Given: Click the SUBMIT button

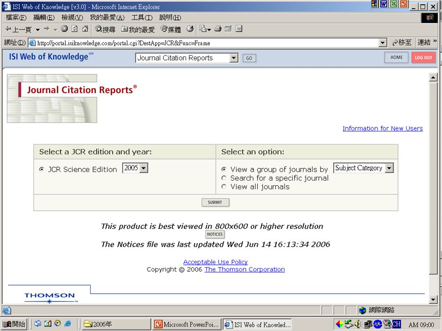Looking at the screenshot, I should click(x=215, y=202).
